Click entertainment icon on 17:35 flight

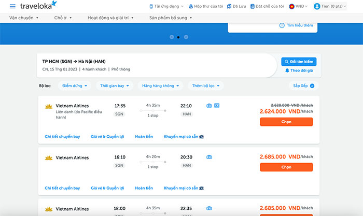coord(217,106)
